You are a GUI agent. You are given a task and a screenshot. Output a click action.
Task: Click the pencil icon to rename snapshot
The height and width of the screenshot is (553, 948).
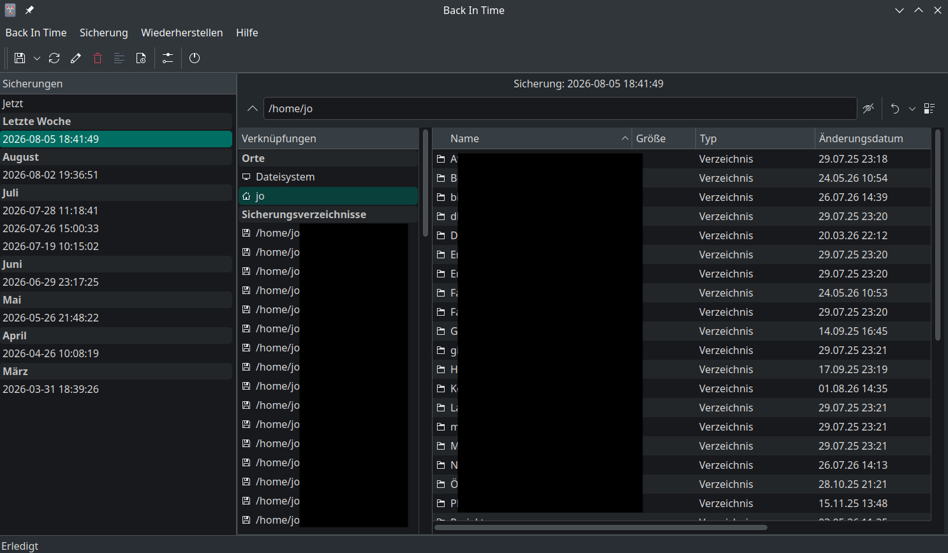tap(76, 58)
